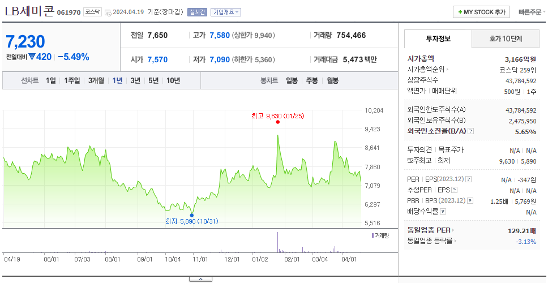Select the 1년 line chart period
Image resolution: width=548 pixels, height=283 pixels.
pyautogui.click(x=117, y=81)
